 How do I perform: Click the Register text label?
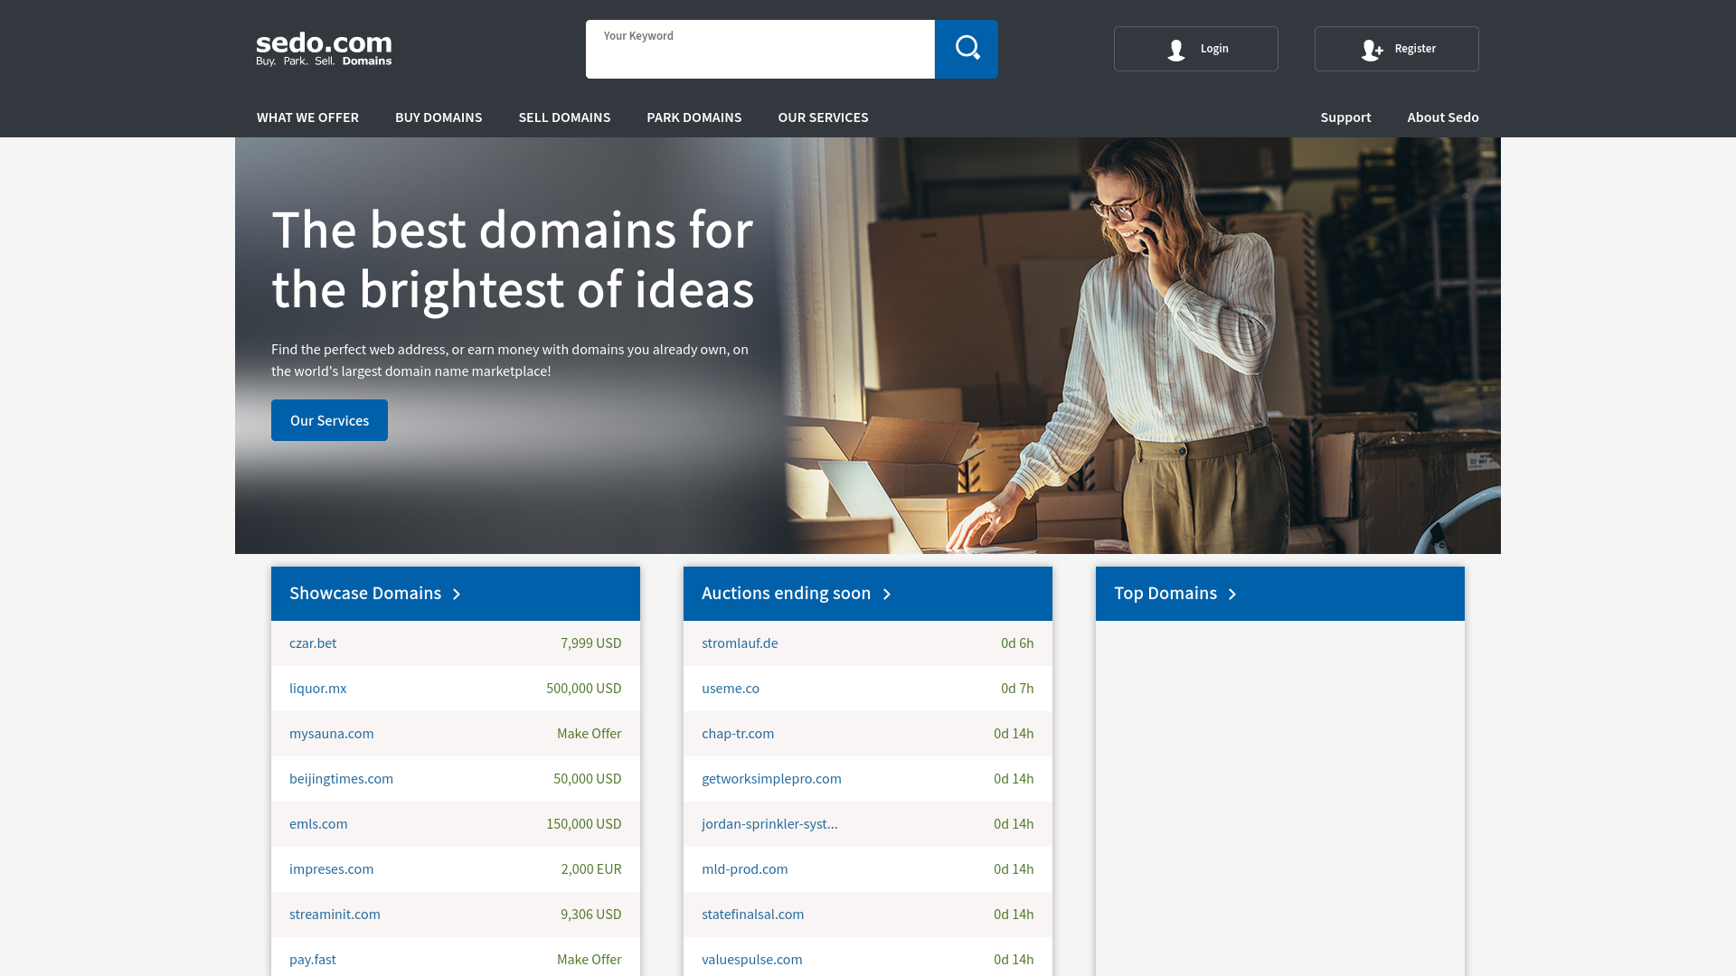[1415, 49]
